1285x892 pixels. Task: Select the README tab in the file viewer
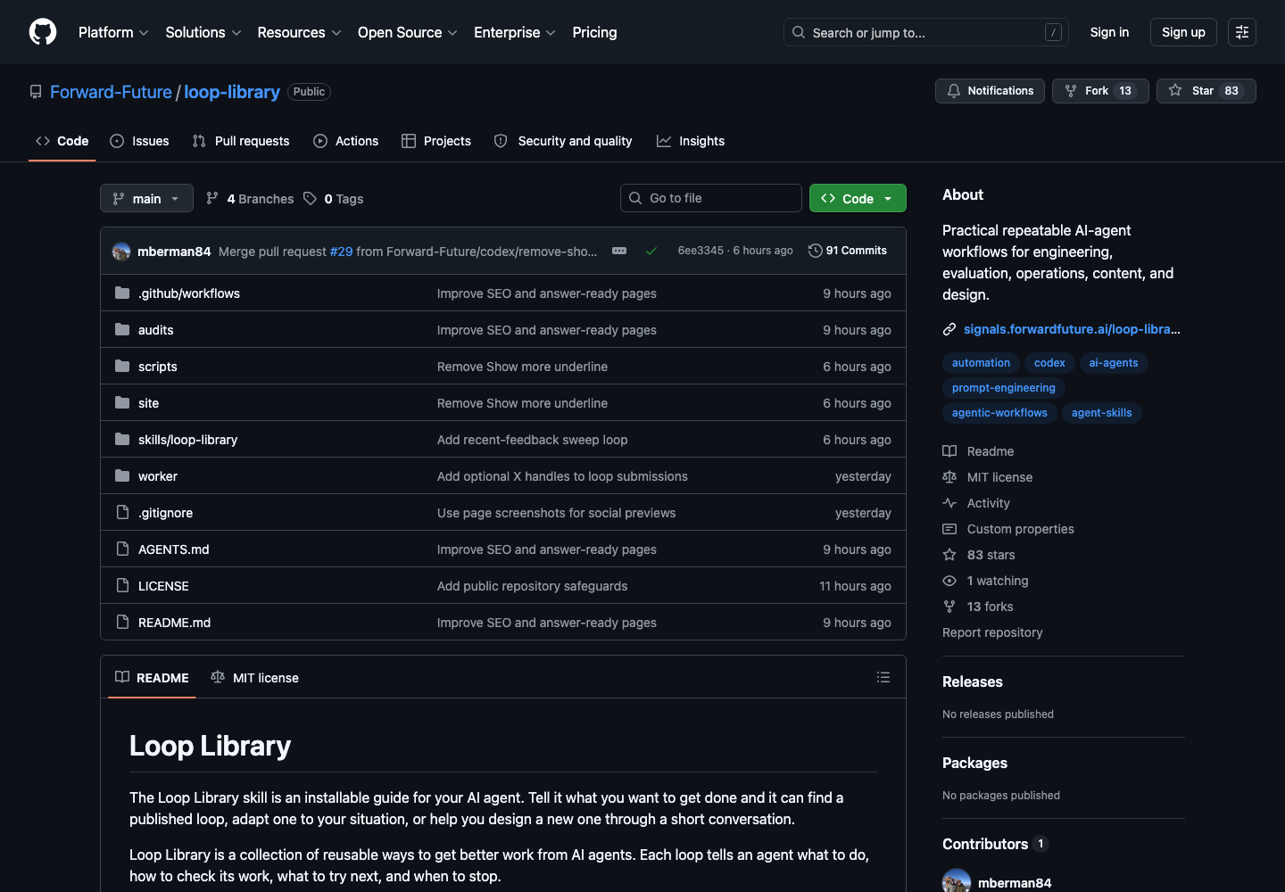click(152, 678)
